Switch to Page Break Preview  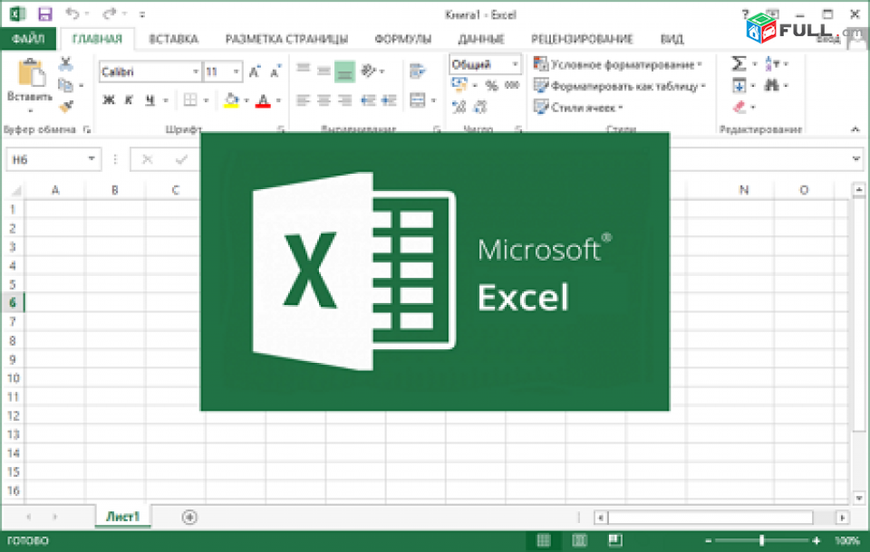click(x=614, y=540)
